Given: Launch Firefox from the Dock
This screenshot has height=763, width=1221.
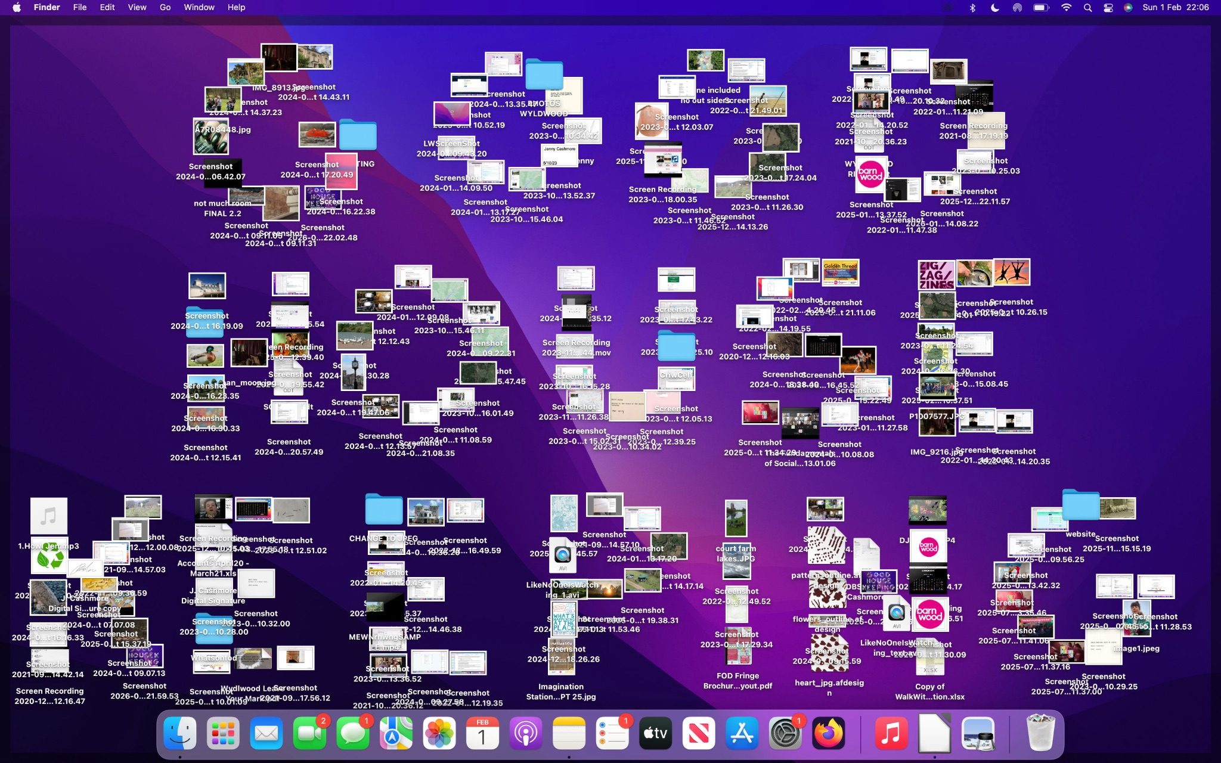Looking at the screenshot, I should (x=828, y=733).
